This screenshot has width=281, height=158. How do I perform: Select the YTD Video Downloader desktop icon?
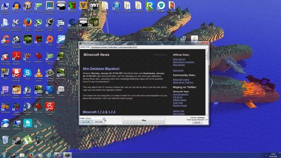tap(5, 58)
